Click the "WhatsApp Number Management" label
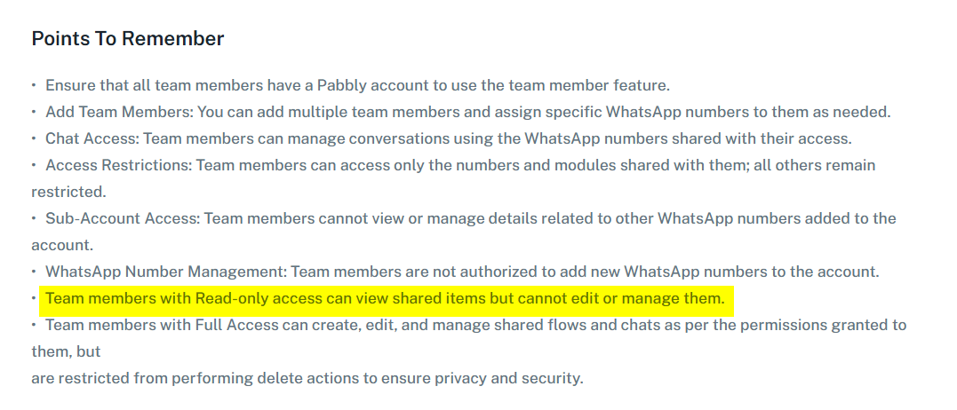The image size is (957, 410). (164, 272)
